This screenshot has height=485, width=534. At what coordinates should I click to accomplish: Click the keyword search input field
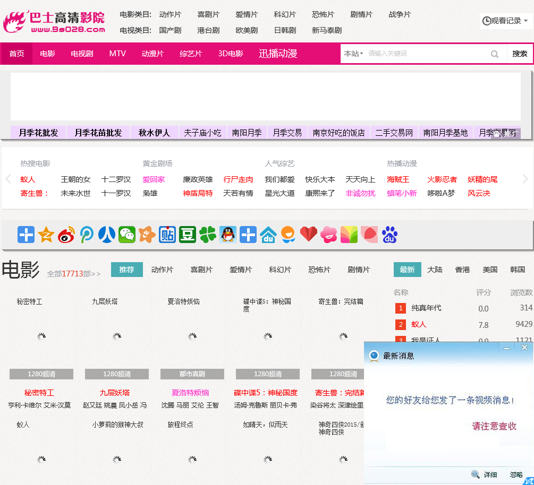(x=425, y=54)
